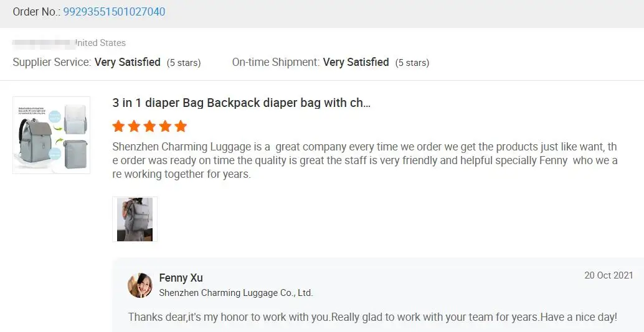Select the Fenny Xu name
This screenshot has width=644, height=332.
coord(181,278)
